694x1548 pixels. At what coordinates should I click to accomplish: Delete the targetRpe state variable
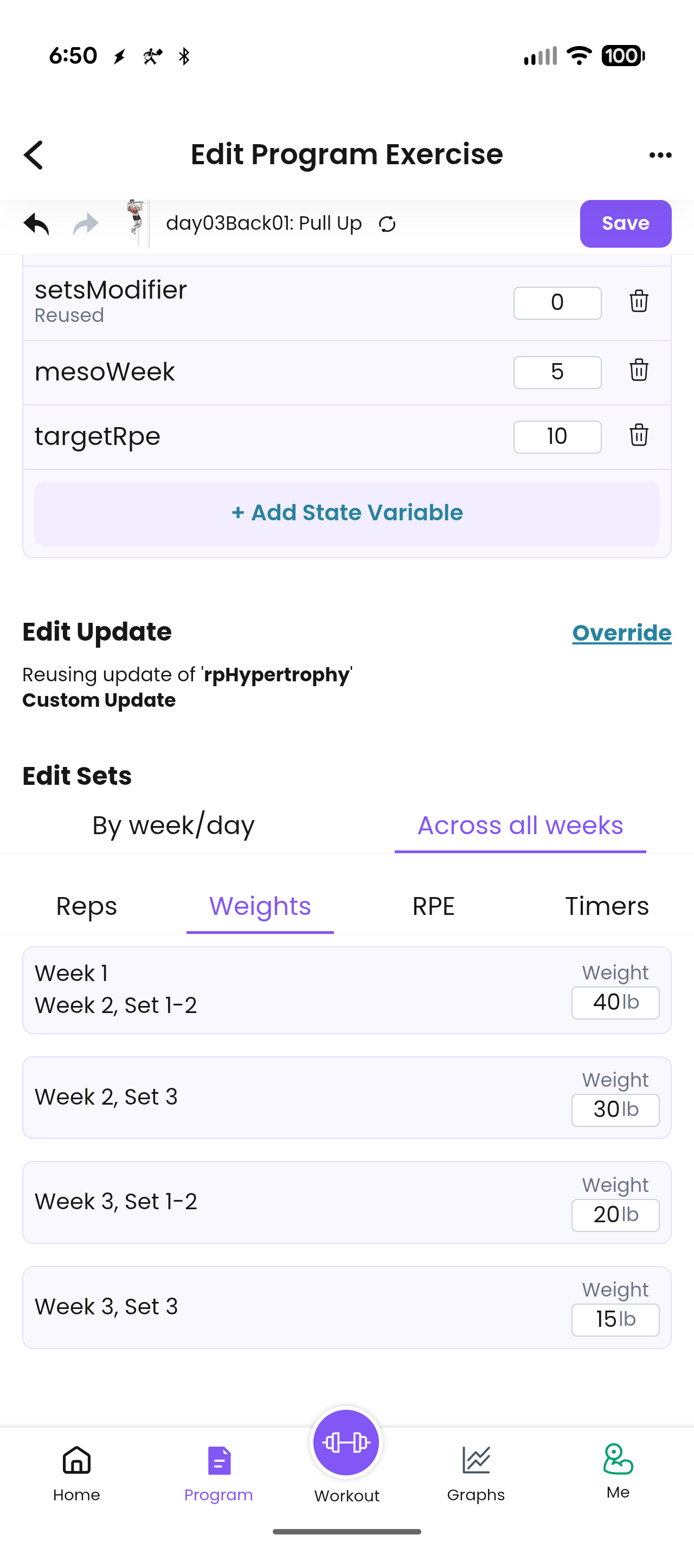pos(639,435)
